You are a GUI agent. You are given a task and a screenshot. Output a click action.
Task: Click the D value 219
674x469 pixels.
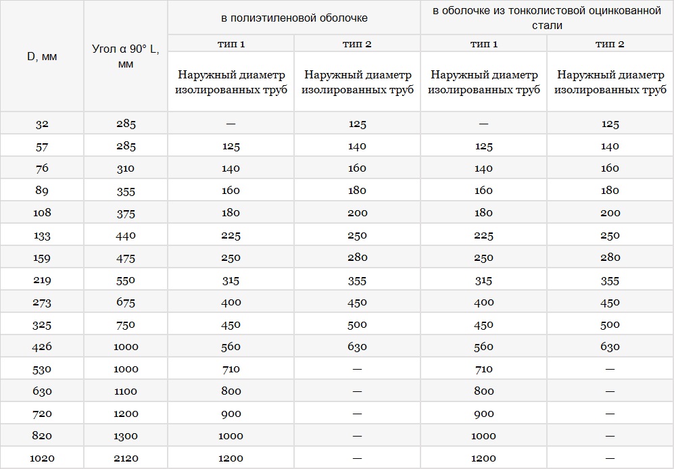(x=42, y=280)
